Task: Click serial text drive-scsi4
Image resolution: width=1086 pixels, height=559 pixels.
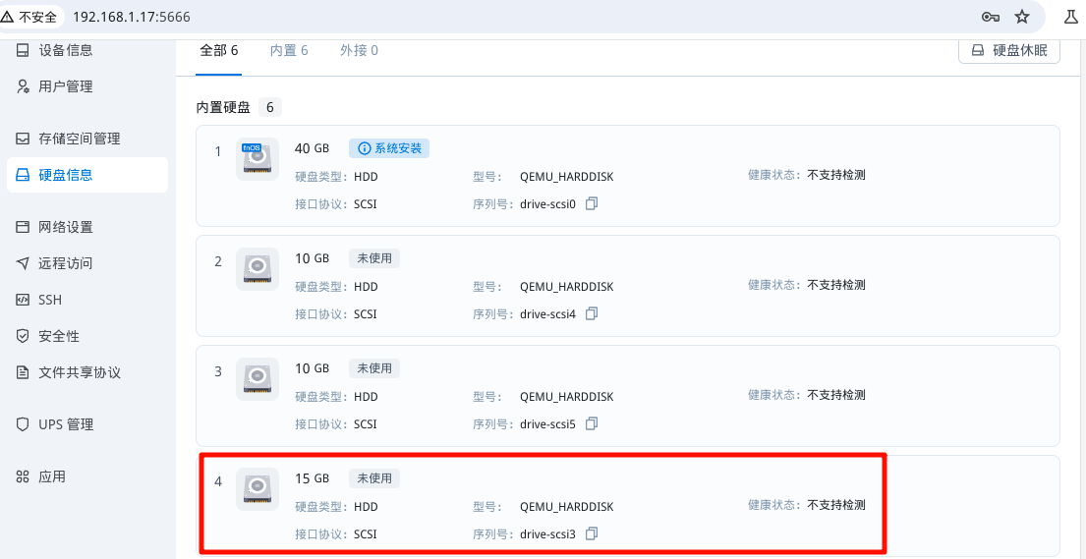Action: pyautogui.click(x=547, y=313)
